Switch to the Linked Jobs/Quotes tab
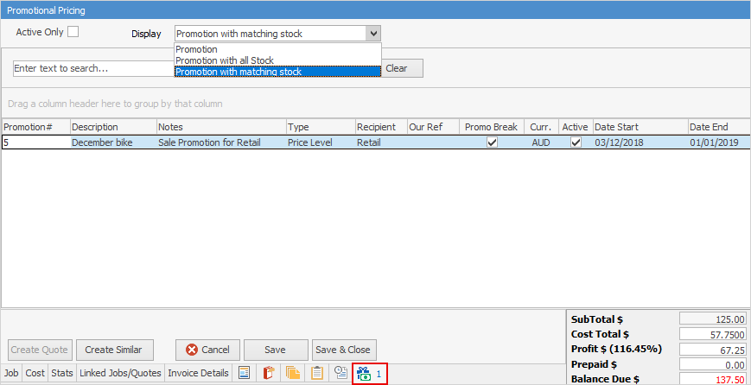The image size is (751, 385). 121,373
